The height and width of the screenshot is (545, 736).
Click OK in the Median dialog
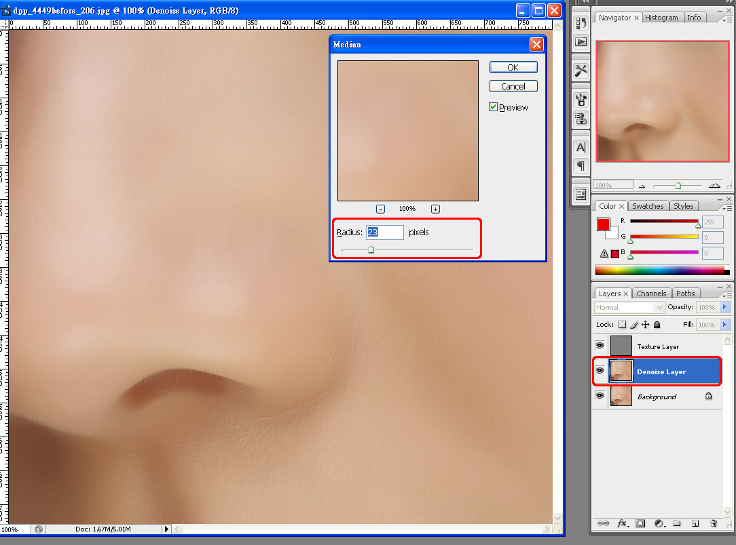pos(513,67)
